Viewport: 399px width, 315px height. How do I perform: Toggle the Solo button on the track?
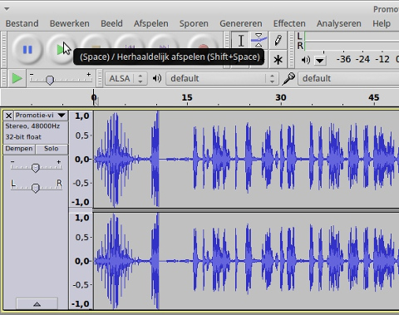(52, 149)
